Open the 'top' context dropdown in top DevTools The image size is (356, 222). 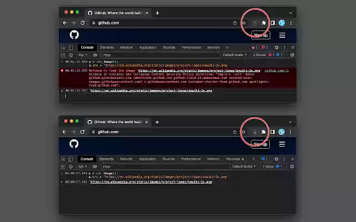click(83, 55)
